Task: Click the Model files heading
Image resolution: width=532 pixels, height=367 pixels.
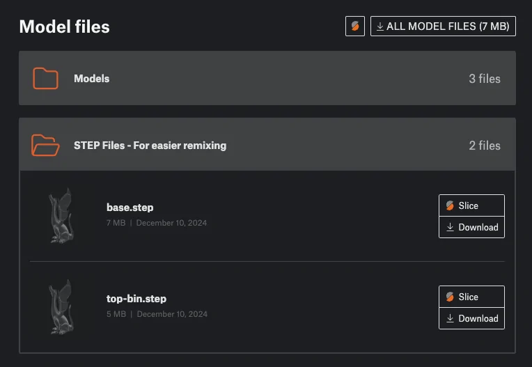Action: point(65,26)
